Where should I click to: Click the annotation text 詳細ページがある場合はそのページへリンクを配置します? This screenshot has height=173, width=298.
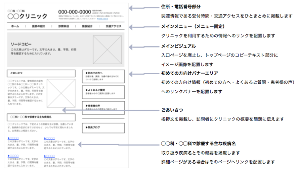pyautogui.click(x=218, y=162)
